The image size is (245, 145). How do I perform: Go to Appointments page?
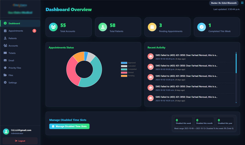coord(20,31)
